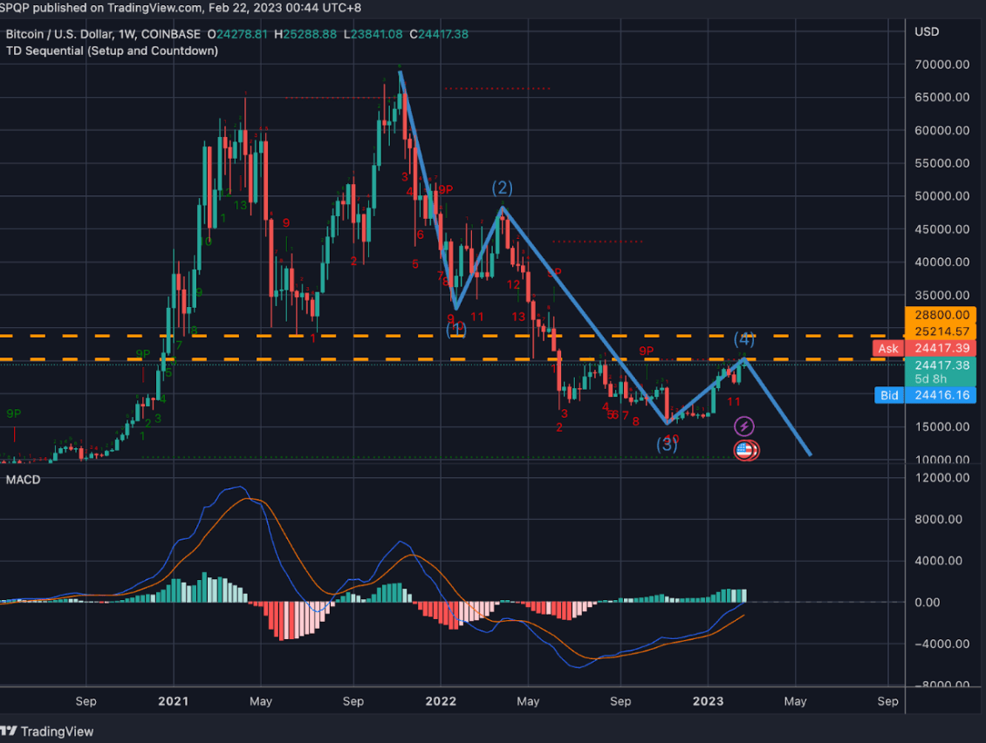The image size is (986, 743).
Task: Open the US flag economic event marker
Action: (744, 450)
